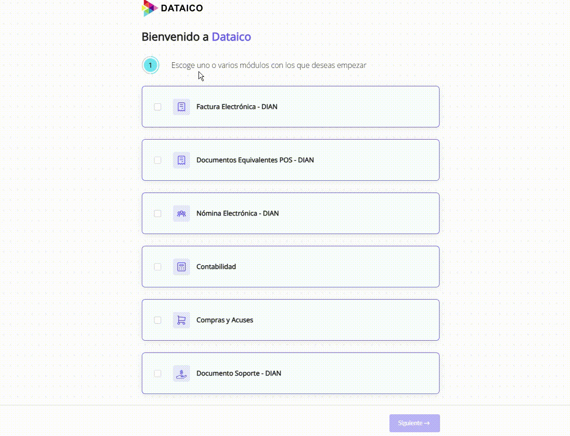Click the DATAICO brand name text
Image resolution: width=570 pixels, height=436 pixels.
(x=181, y=8)
